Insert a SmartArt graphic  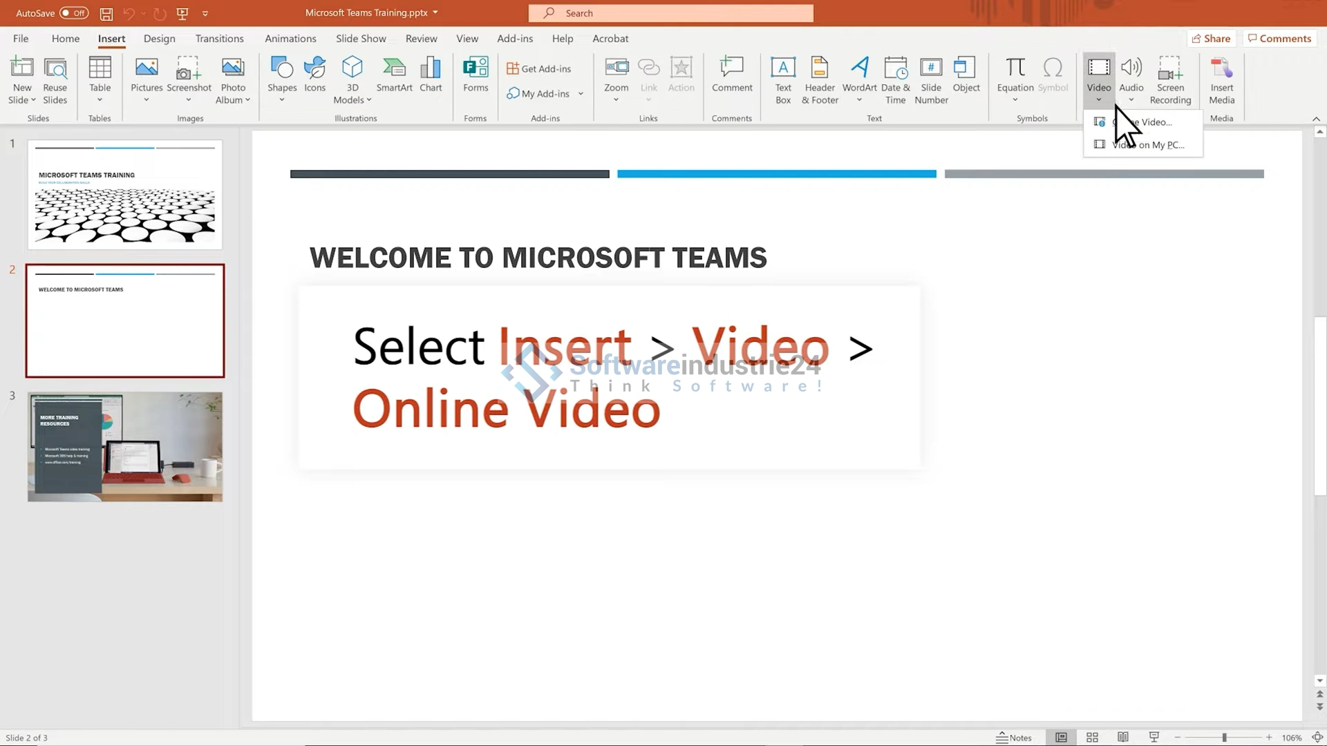(x=394, y=75)
